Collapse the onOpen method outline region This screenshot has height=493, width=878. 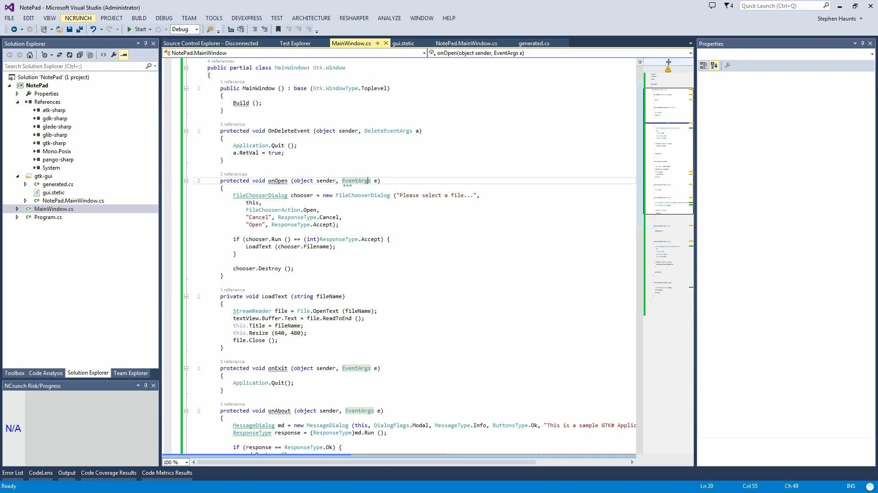click(186, 181)
